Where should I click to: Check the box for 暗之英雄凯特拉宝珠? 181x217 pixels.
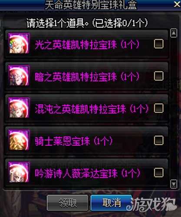[158, 76]
